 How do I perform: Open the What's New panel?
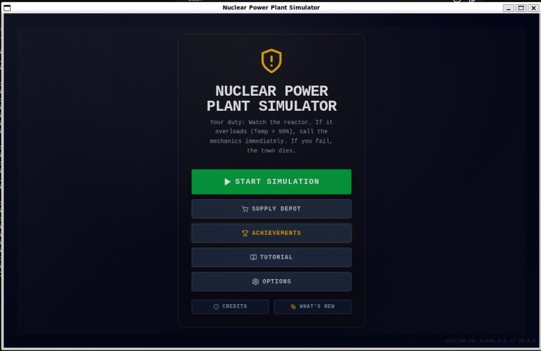pos(312,307)
